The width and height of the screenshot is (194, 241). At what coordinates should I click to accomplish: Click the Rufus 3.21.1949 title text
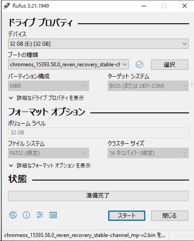coord(31,6)
